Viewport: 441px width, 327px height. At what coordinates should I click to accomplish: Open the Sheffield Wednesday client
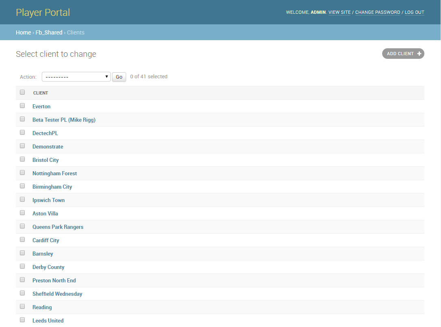(x=57, y=294)
